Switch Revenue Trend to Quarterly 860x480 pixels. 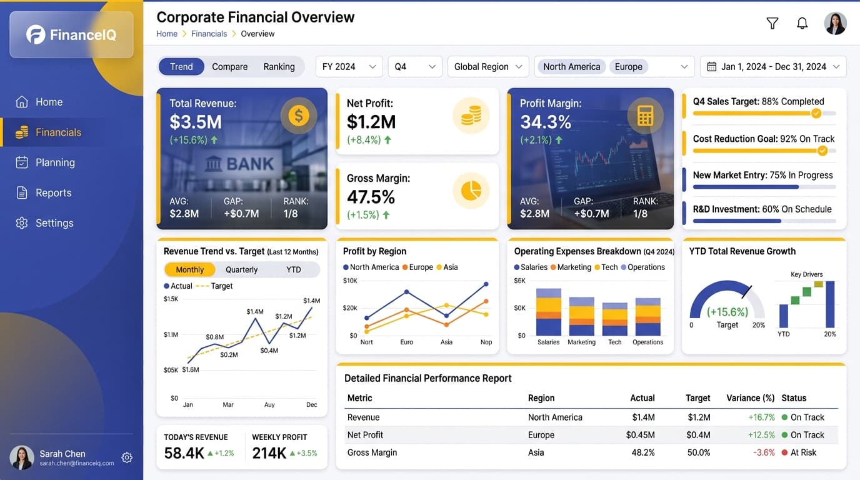pos(241,269)
